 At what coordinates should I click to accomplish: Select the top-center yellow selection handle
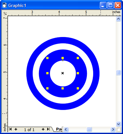pos(62,58)
